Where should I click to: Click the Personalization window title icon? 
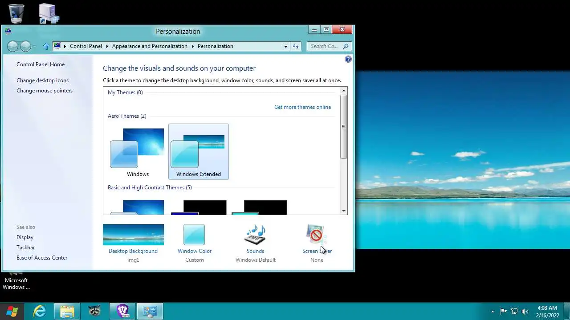(x=8, y=31)
